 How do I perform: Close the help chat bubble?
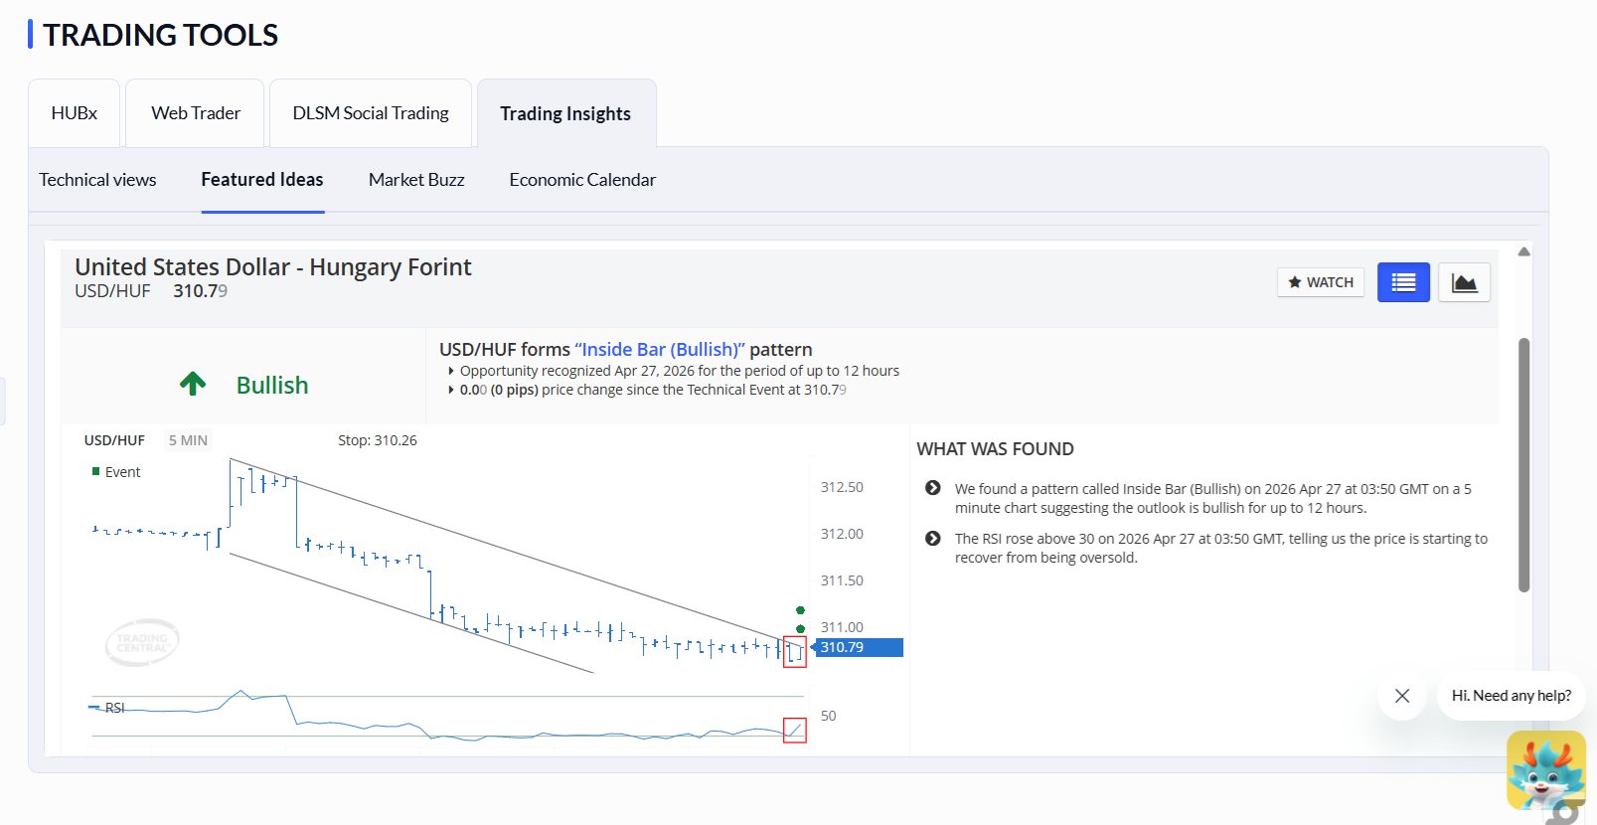1402,696
